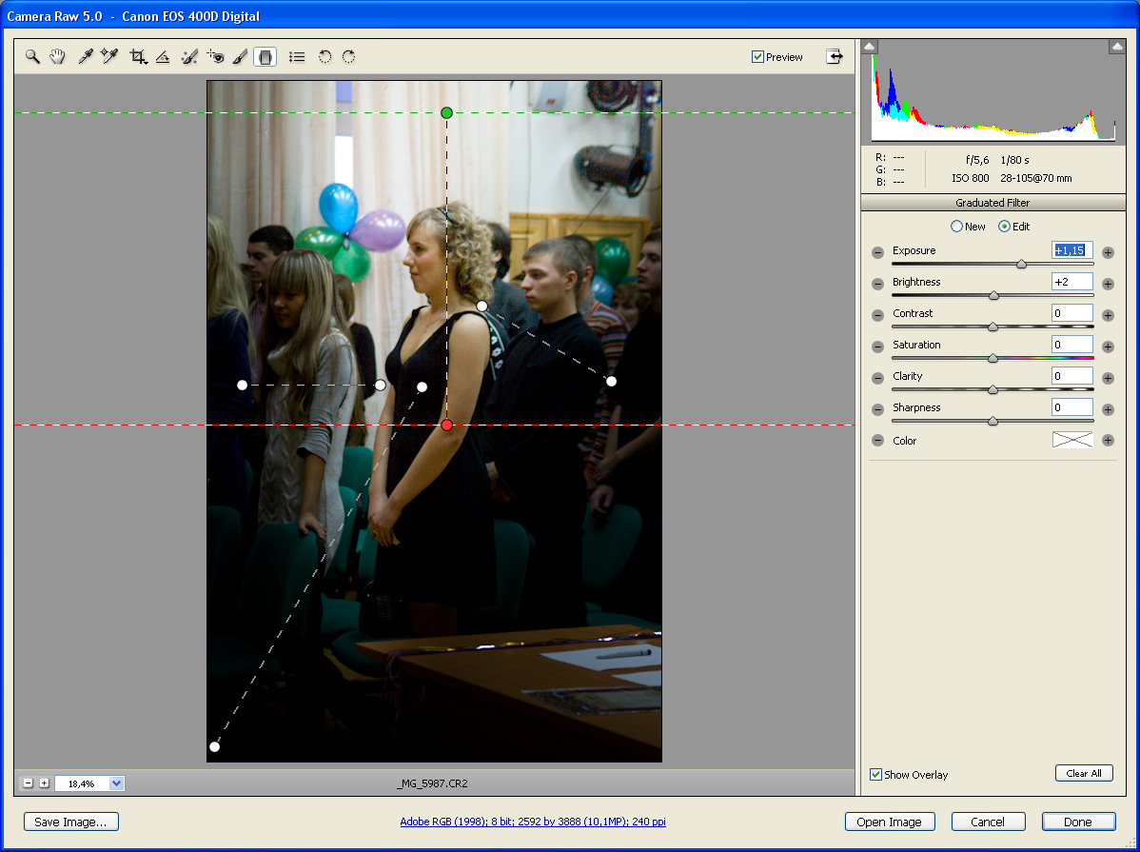This screenshot has width=1140, height=852.
Task: Open workflow options link Adobe RGB
Action: click(x=532, y=822)
